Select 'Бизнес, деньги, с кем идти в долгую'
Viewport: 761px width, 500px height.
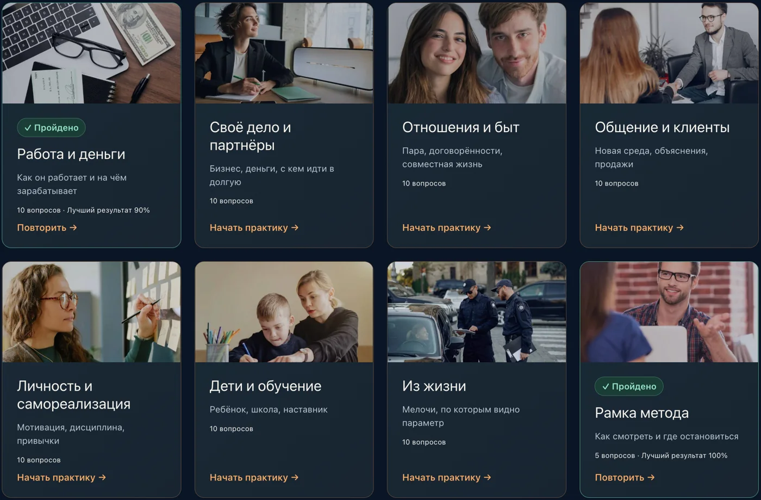pyautogui.click(x=272, y=175)
